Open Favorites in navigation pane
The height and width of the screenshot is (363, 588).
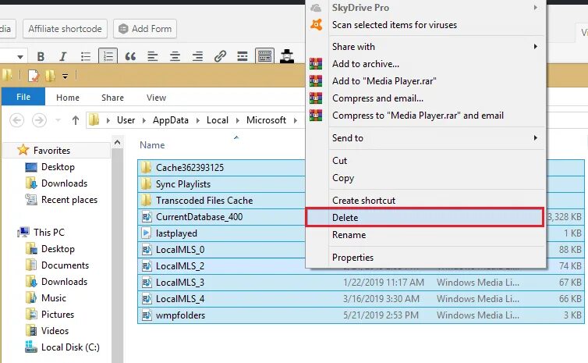pos(51,151)
